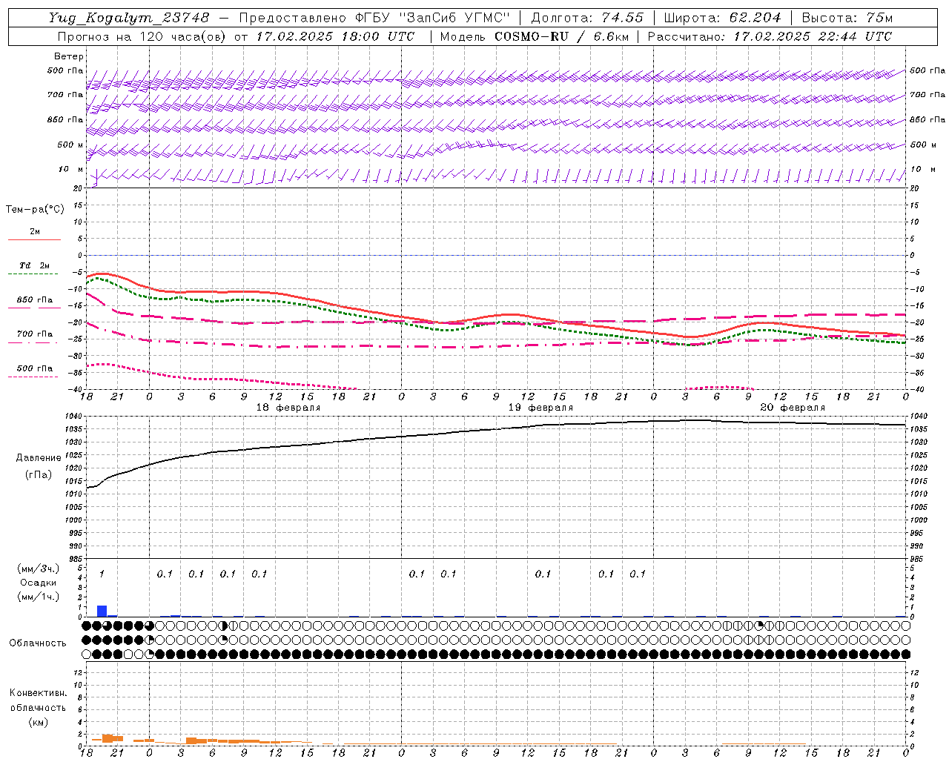
Task: Click Рассчитано: 17.02.2025 22:44 UTC timestamp
Action: (x=770, y=36)
